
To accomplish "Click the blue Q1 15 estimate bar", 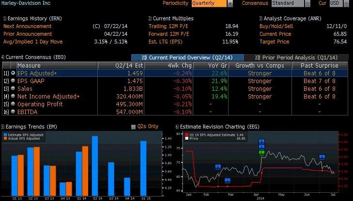I will click(x=143, y=168).
